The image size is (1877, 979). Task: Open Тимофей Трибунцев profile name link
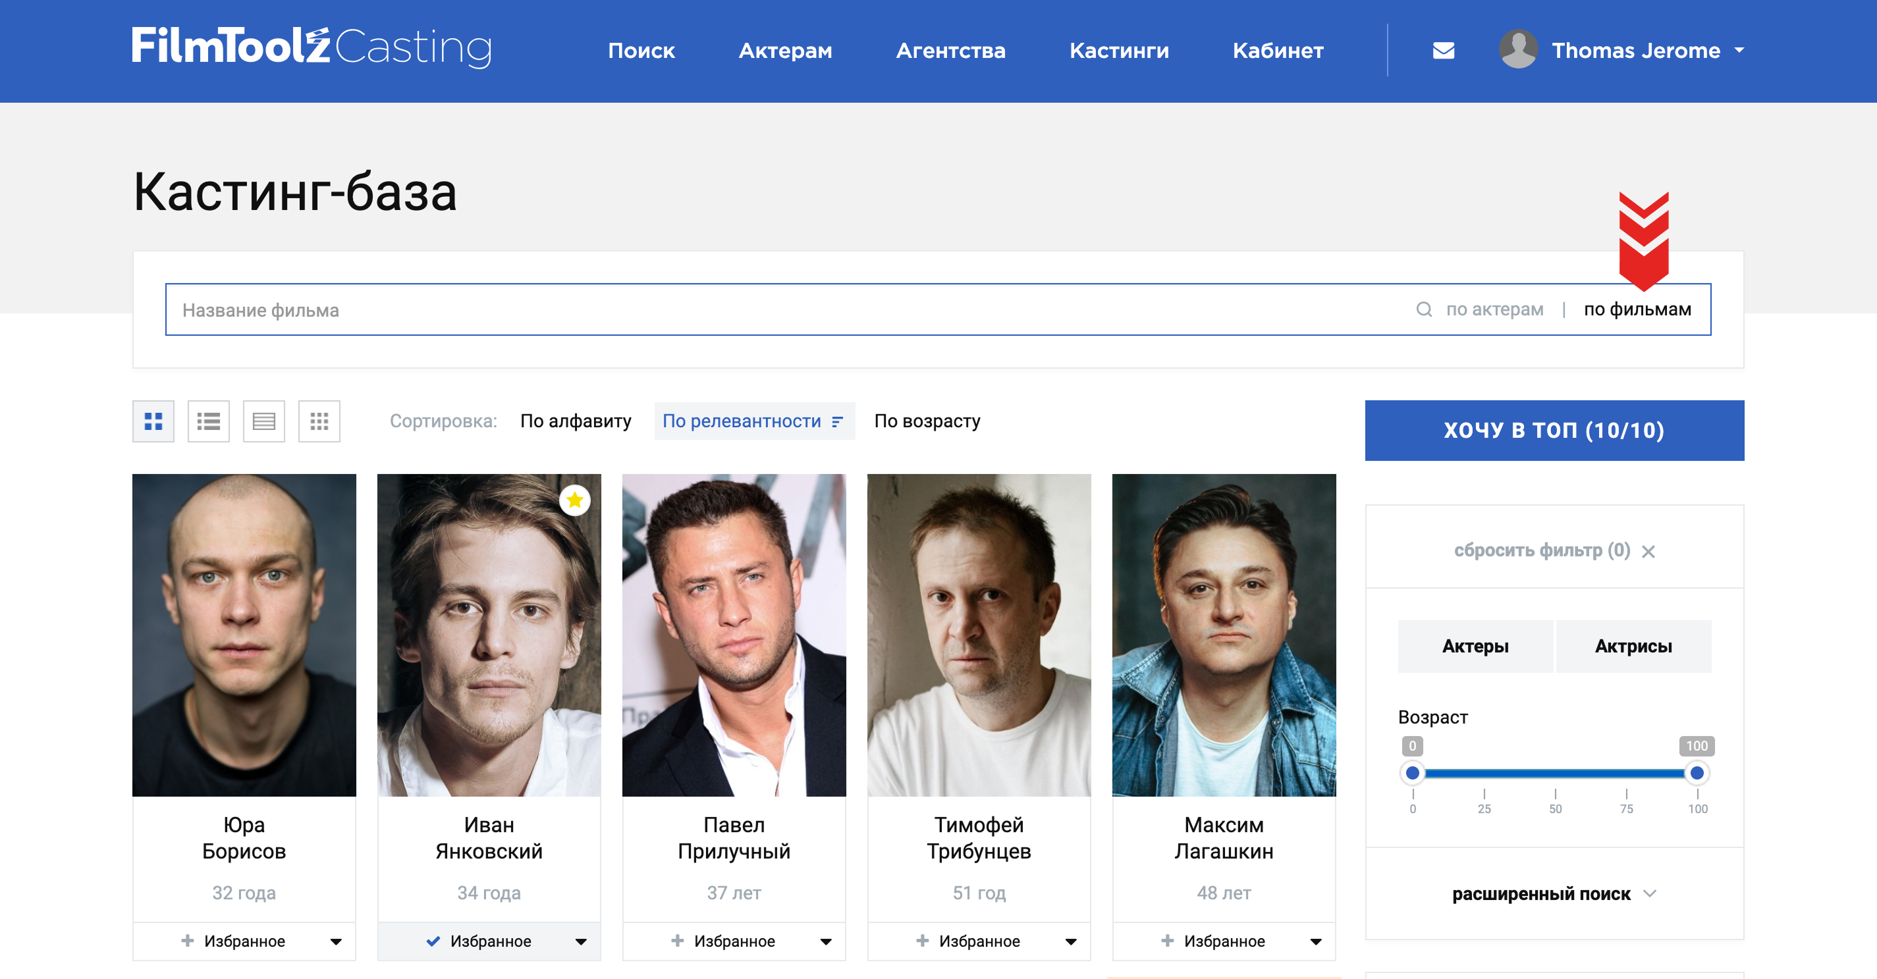pos(979,837)
